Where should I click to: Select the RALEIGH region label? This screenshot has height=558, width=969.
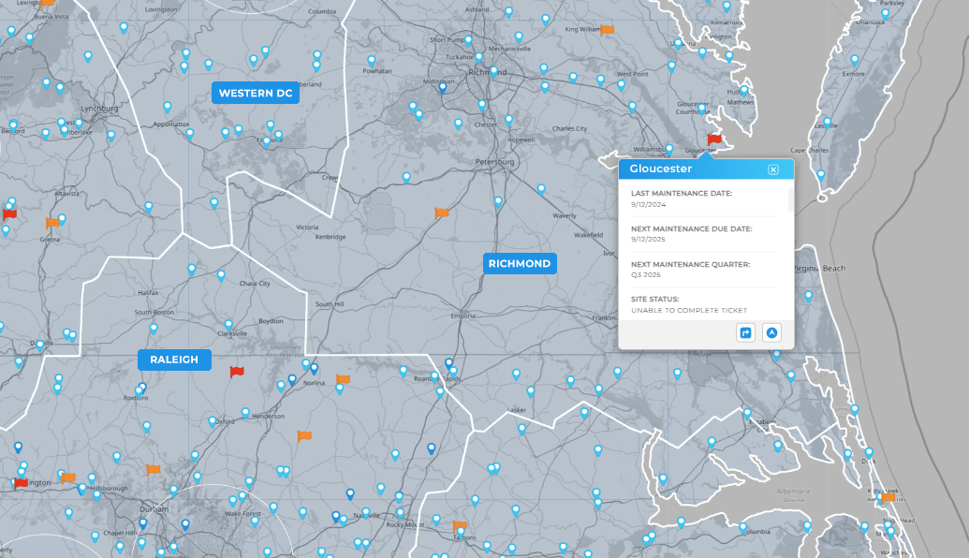click(174, 359)
